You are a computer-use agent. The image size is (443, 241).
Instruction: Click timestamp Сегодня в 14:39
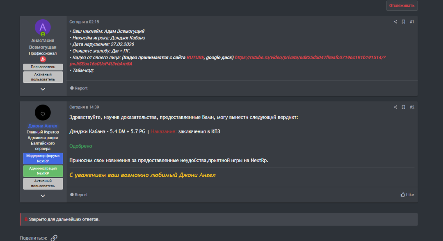point(84,107)
